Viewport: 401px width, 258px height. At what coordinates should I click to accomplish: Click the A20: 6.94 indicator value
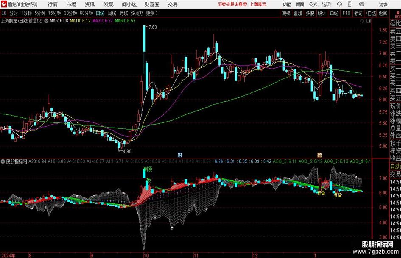click(x=38, y=161)
